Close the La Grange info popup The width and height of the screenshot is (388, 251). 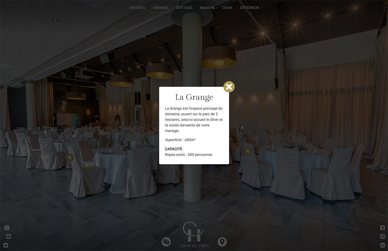pyautogui.click(x=229, y=87)
